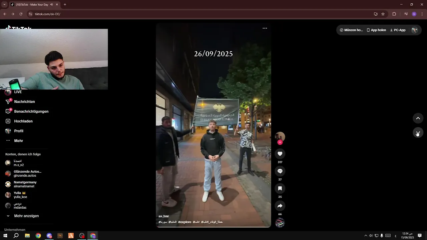Click the #explore hashtag in caption
The width and height of the screenshot is (427, 240).
coord(185,222)
